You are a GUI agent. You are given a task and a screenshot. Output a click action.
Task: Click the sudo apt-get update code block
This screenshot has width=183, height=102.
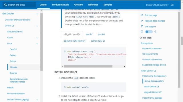point(94,87)
